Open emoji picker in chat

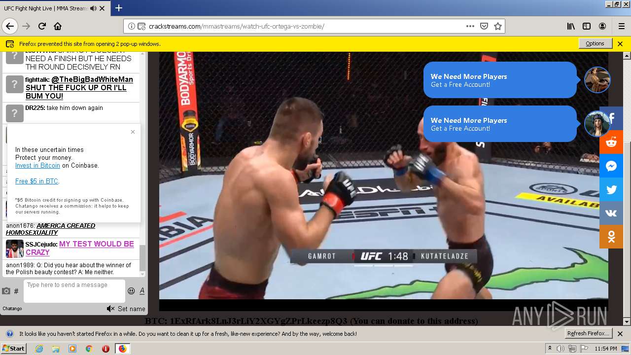[131, 291]
